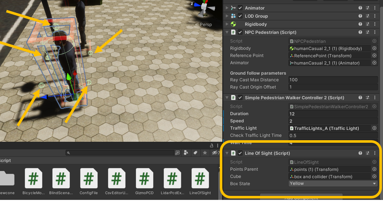The width and height of the screenshot is (383, 201).
Task: Toggle the Line Of Sight script checkbox
Action: coord(240,153)
